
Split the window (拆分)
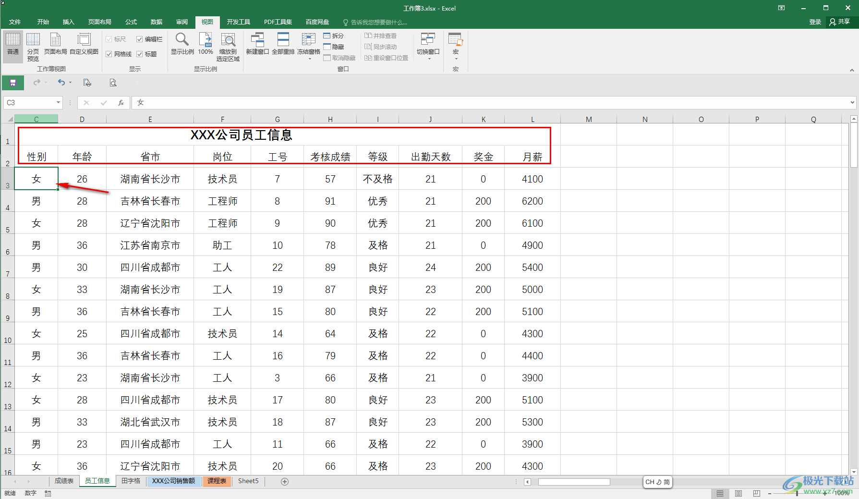[x=334, y=36]
